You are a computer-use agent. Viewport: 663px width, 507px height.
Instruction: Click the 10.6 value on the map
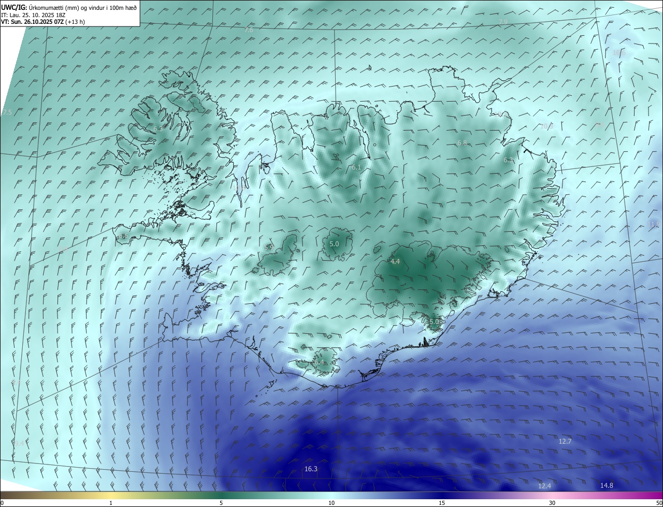tap(618, 53)
